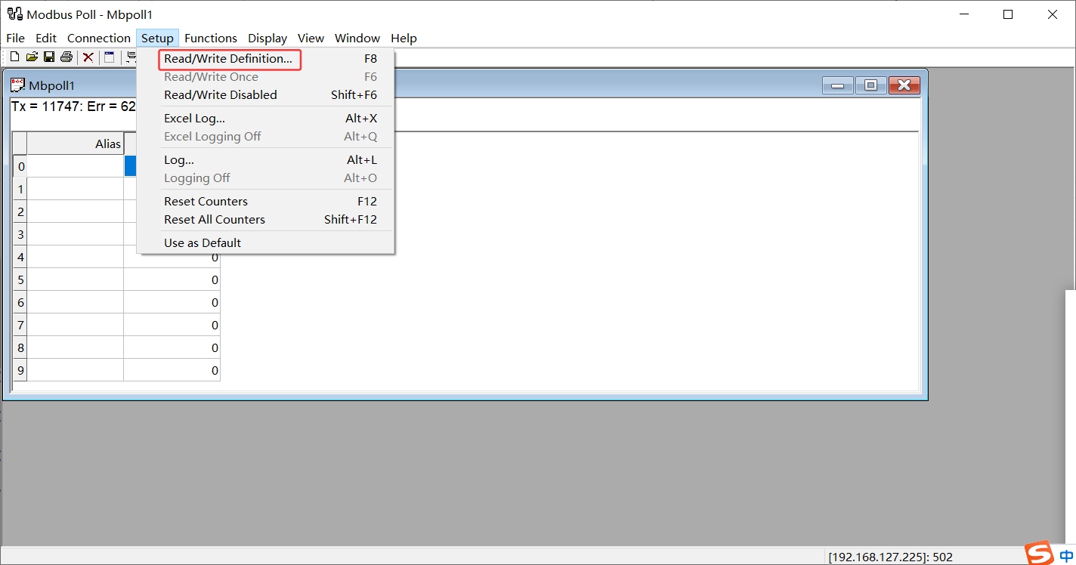Maximize the Mbpoll1 child window

870,85
